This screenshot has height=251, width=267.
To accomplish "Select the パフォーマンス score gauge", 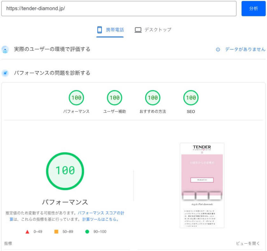I will click(x=76, y=98).
